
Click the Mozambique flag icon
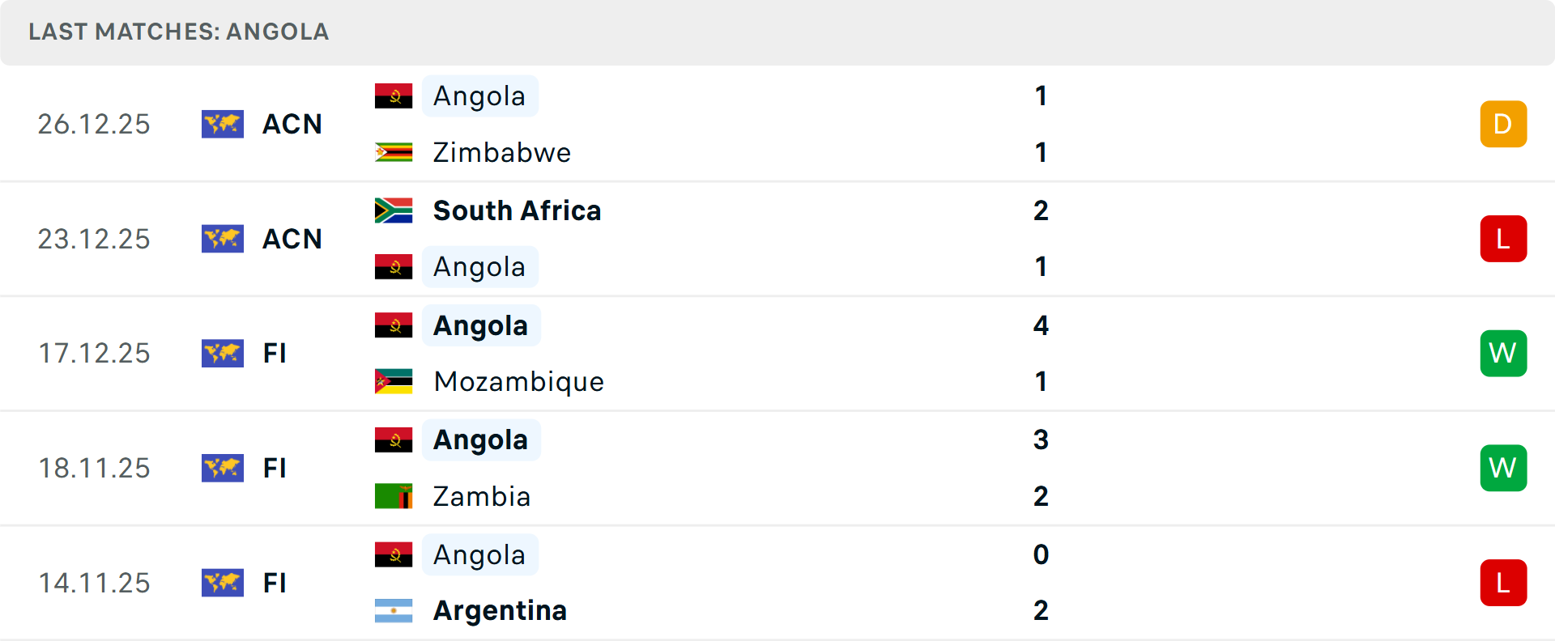coord(394,381)
